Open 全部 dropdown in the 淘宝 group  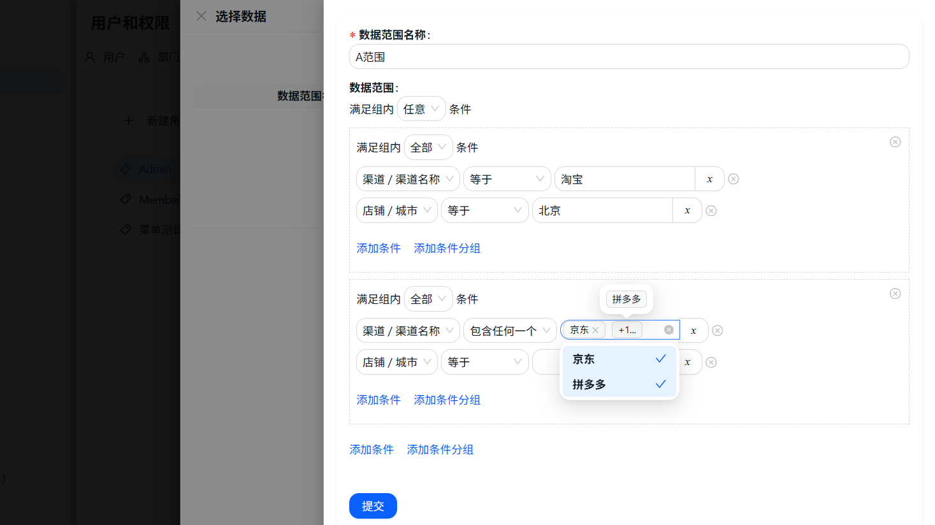coord(428,147)
